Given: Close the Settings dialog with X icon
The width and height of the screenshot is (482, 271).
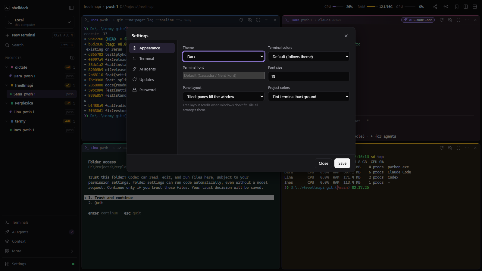Looking at the screenshot, I should [x=346, y=36].
